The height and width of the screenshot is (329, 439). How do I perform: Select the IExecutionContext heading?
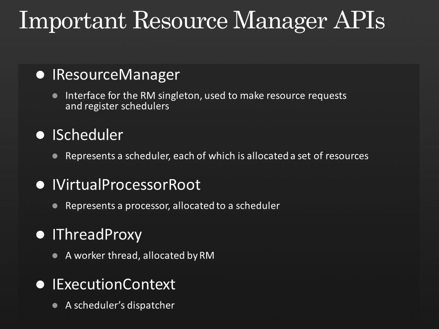114,285
